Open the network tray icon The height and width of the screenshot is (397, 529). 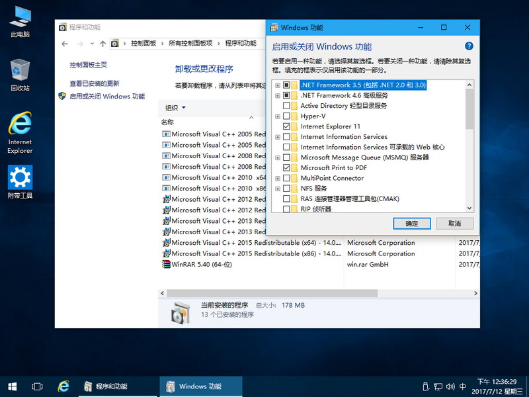click(438, 386)
